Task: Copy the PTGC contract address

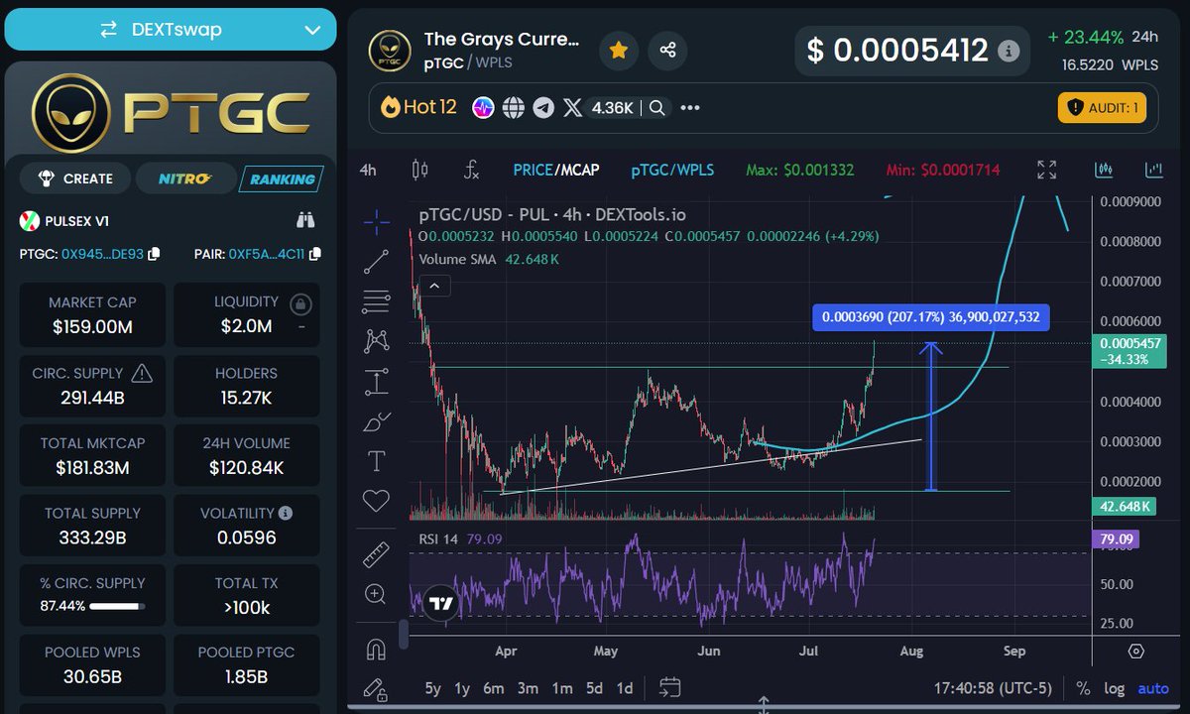Action: pos(154,254)
